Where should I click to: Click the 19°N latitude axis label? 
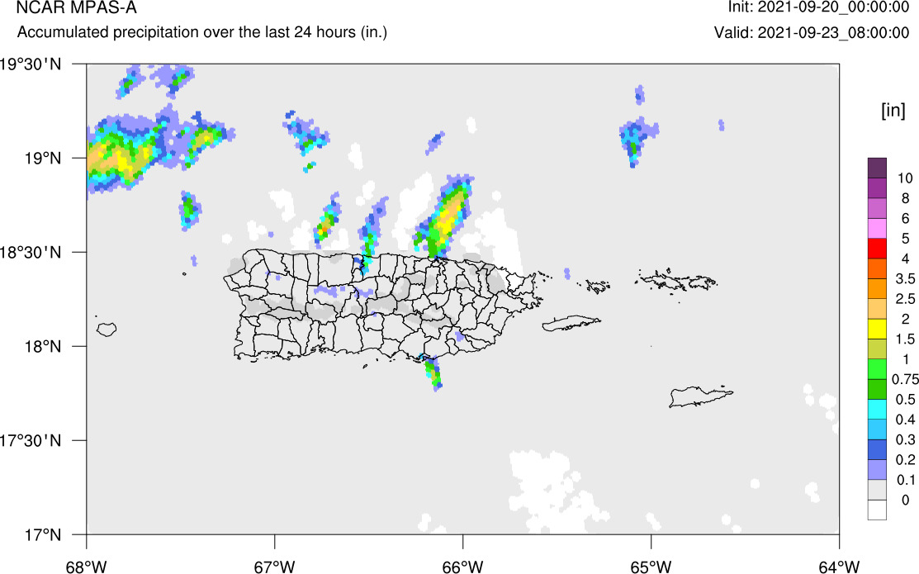[41, 159]
